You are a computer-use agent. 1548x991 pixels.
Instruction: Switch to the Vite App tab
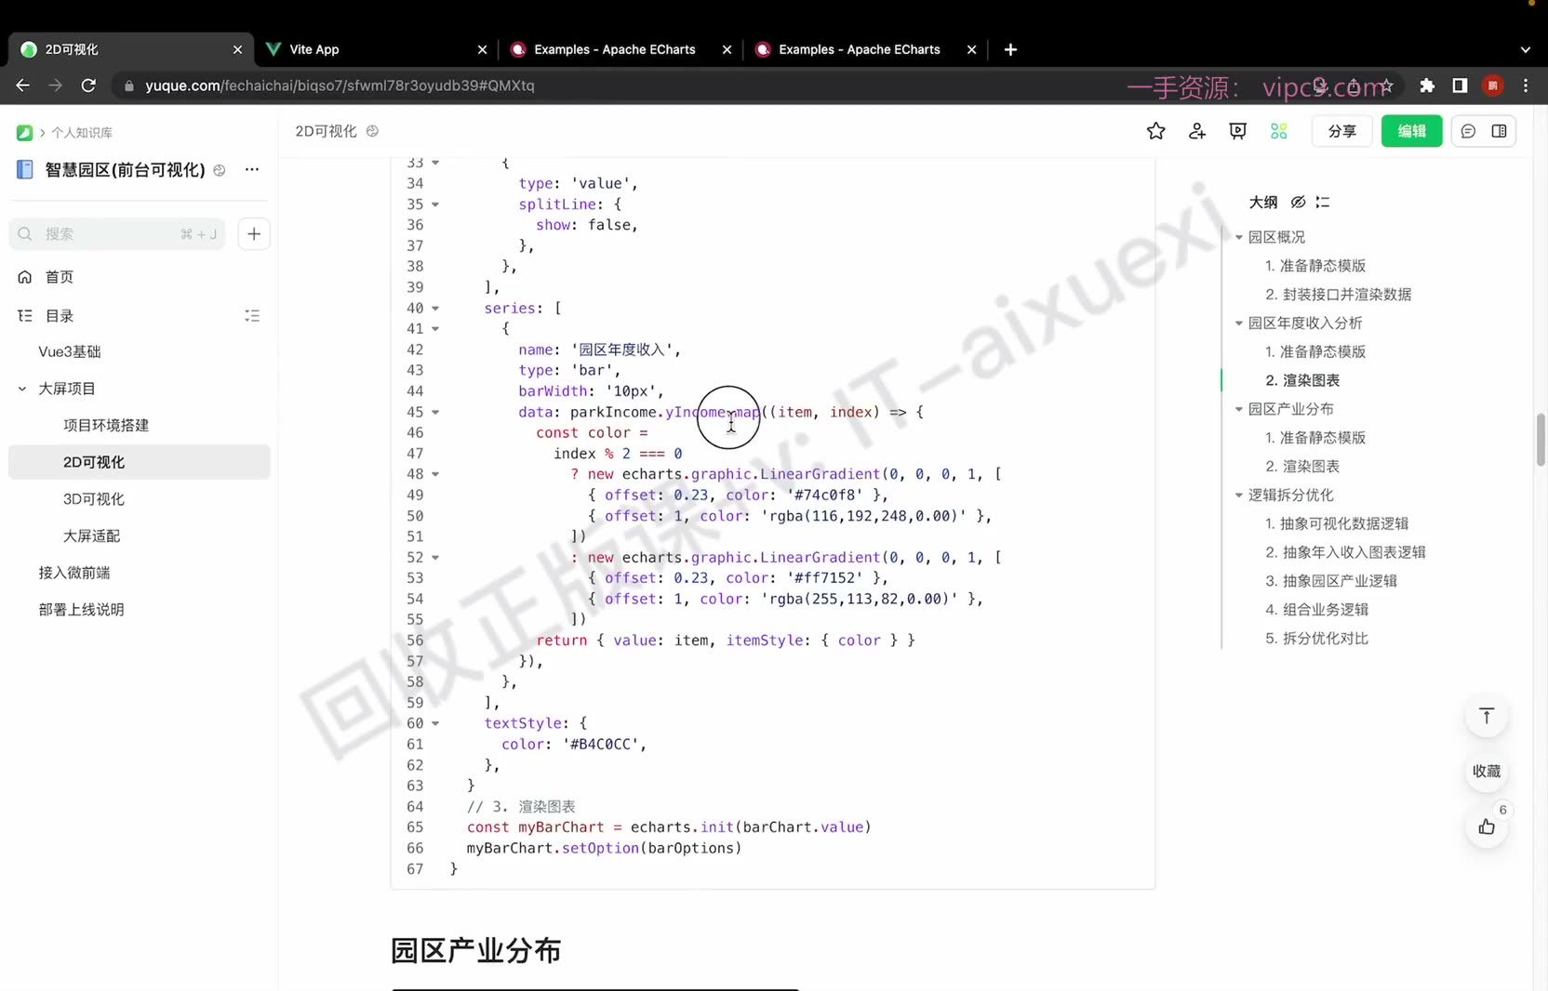coord(376,49)
